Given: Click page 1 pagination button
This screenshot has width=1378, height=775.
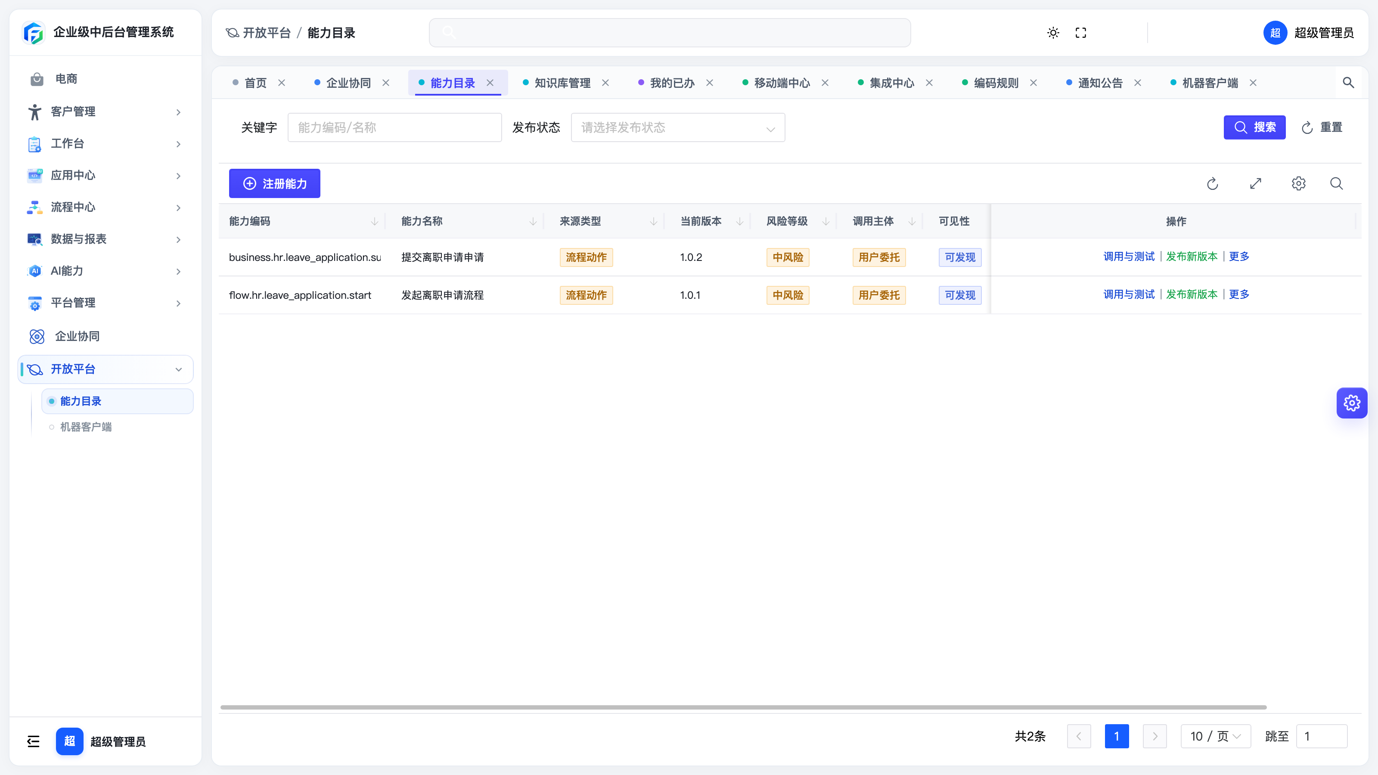Looking at the screenshot, I should 1117,736.
